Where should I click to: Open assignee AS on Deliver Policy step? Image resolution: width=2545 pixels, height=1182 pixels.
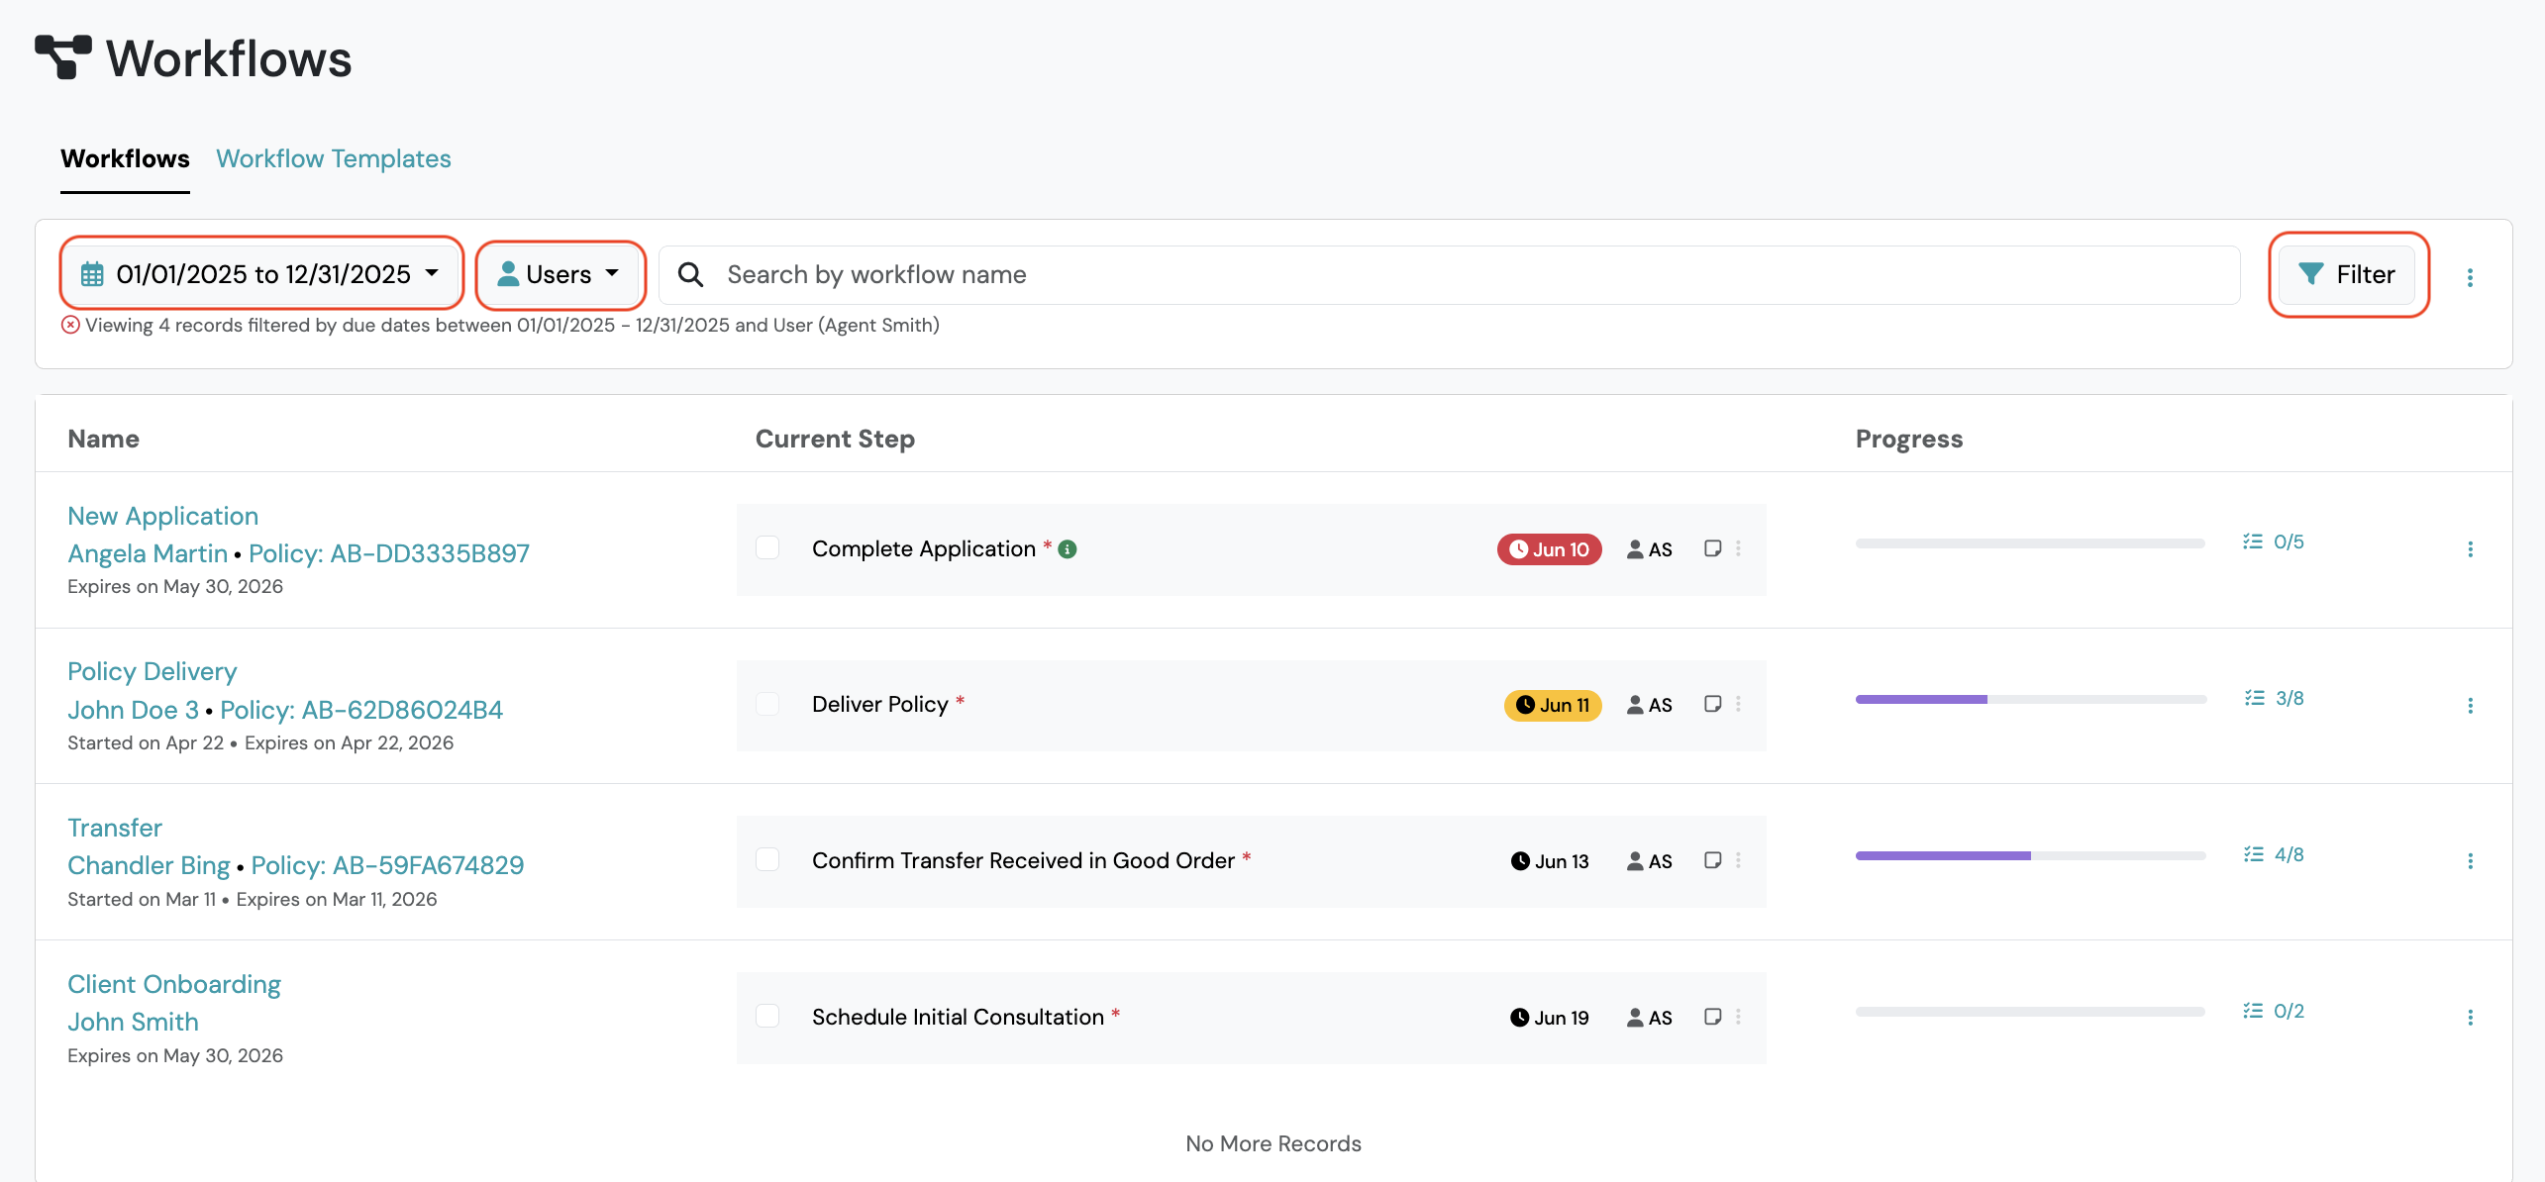click(x=1649, y=705)
